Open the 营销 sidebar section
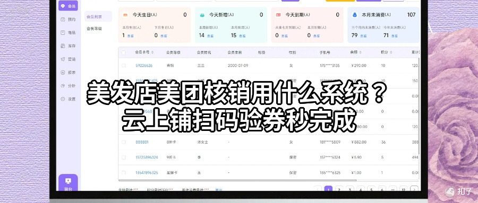This screenshot has height=203, width=478. point(68,59)
